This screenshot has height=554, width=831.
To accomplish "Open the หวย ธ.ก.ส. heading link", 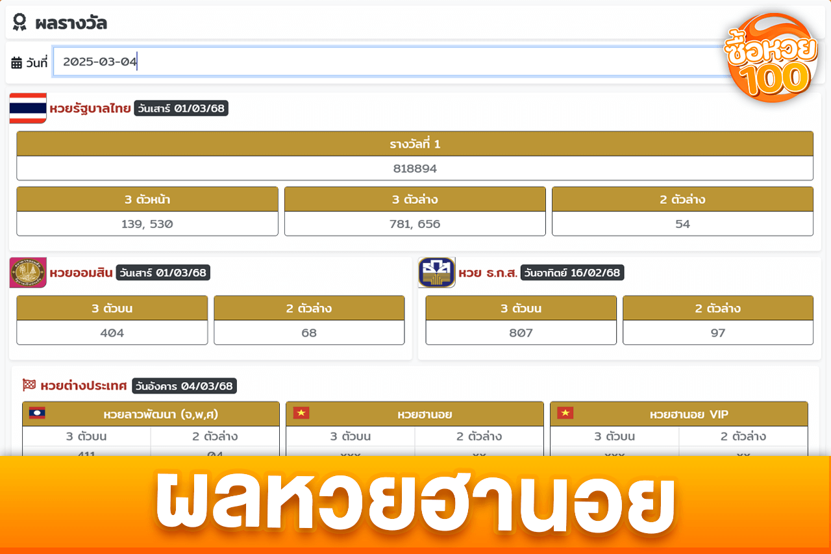I will click(488, 273).
